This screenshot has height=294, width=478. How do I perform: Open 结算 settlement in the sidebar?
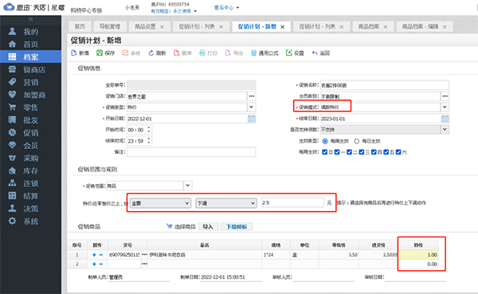30,196
